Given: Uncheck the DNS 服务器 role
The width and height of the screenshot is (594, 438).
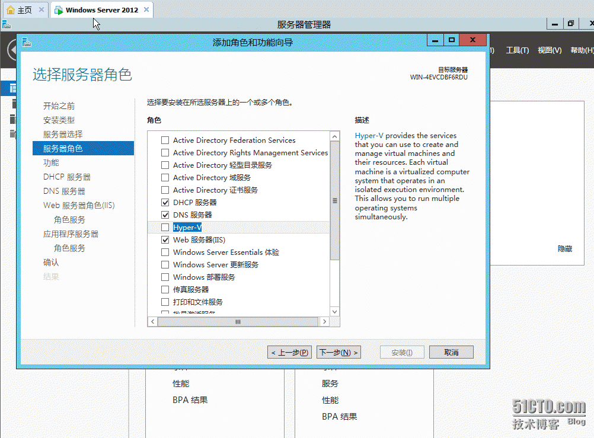Looking at the screenshot, I should pos(165,215).
